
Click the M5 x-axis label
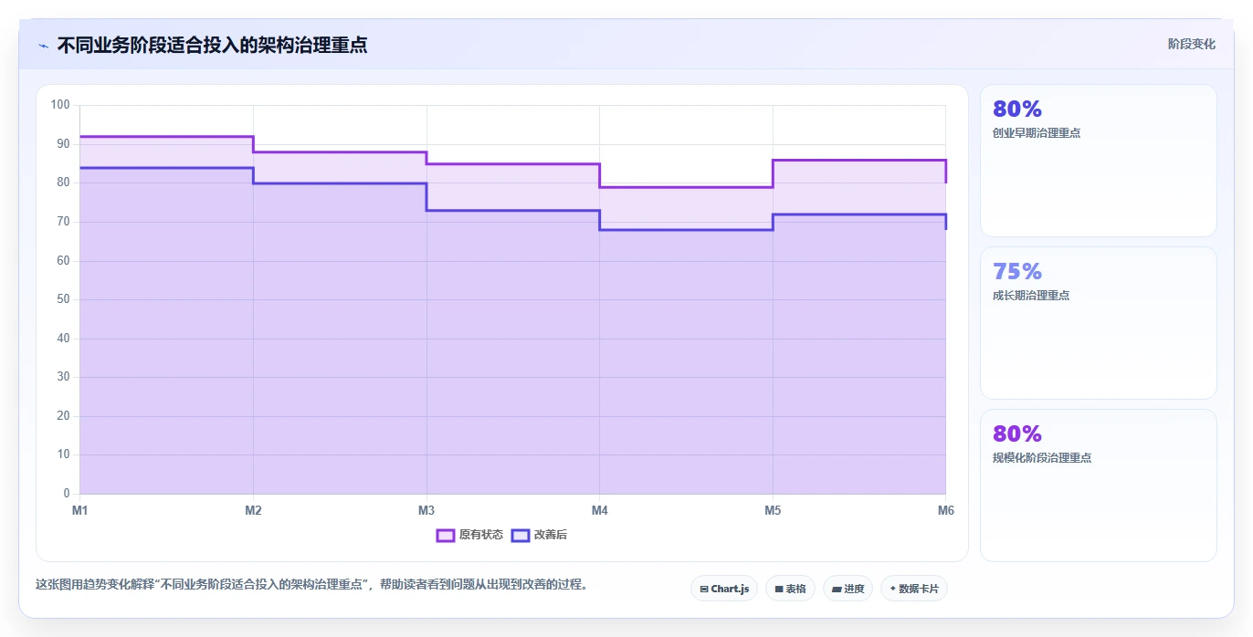click(x=773, y=510)
